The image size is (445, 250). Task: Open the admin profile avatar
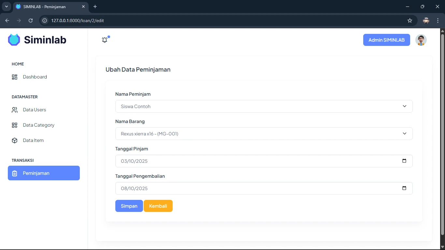click(x=421, y=40)
